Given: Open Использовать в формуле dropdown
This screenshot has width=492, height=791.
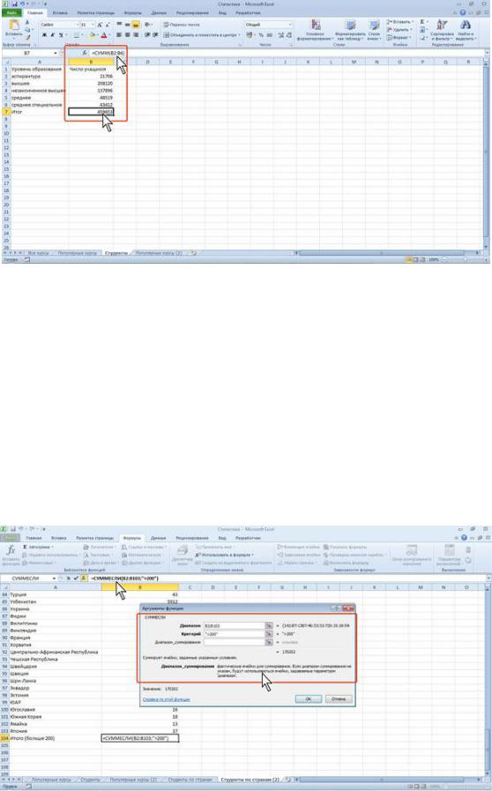Looking at the screenshot, I should pyautogui.click(x=225, y=555).
